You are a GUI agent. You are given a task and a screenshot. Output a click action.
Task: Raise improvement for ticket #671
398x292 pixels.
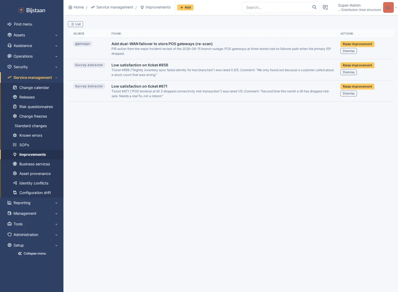click(357, 87)
